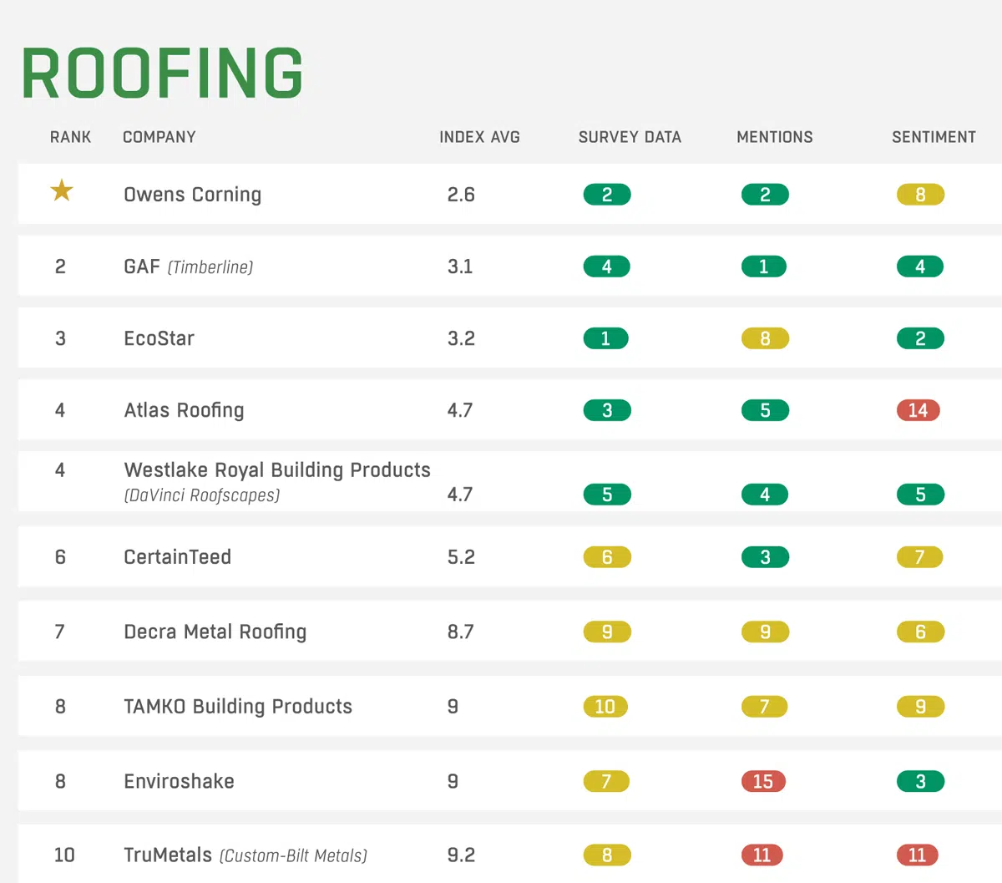This screenshot has height=883, width=1002.
Task: Click TruMetals red sentiment badge 11
Action: click(x=918, y=855)
